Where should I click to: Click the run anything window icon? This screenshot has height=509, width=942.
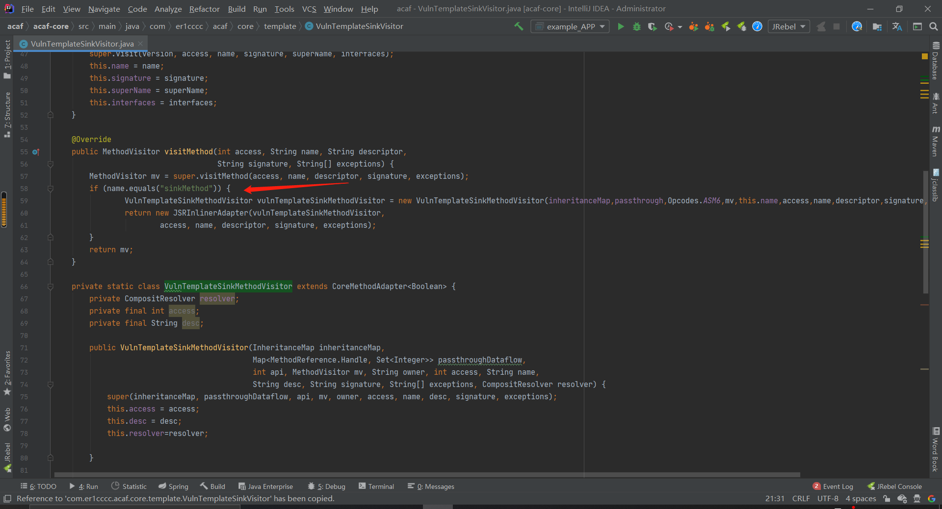tap(917, 26)
